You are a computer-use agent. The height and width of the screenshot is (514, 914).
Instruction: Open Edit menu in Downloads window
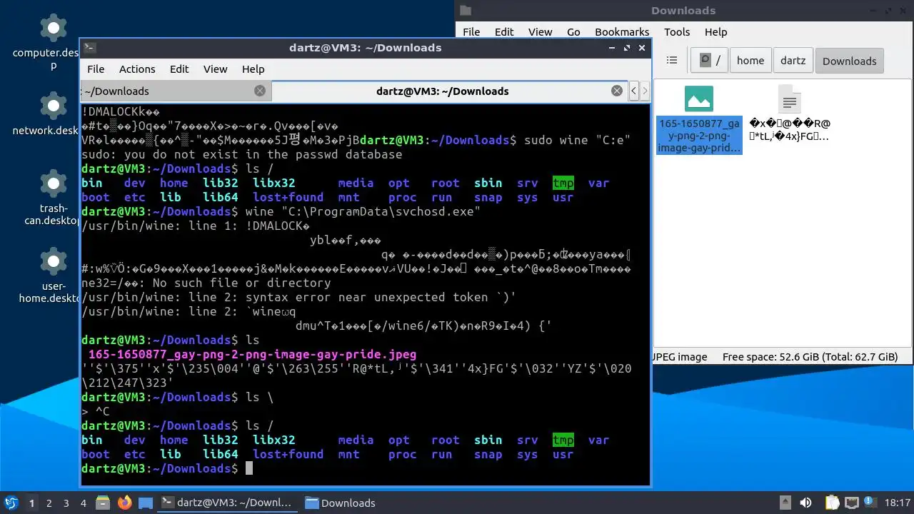click(x=504, y=32)
